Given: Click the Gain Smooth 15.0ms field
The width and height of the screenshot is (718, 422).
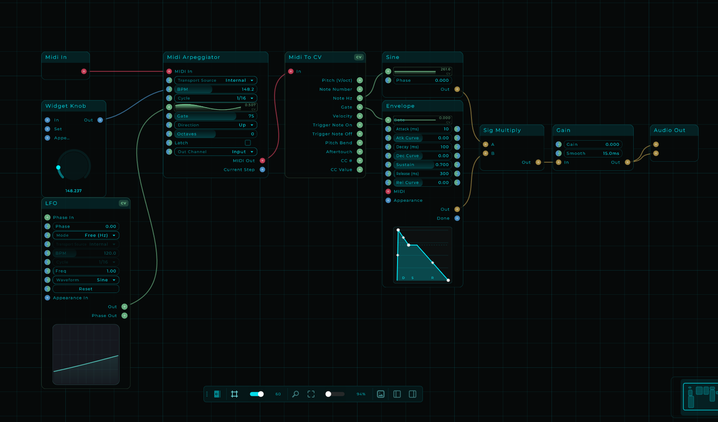Looking at the screenshot, I should click(593, 154).
